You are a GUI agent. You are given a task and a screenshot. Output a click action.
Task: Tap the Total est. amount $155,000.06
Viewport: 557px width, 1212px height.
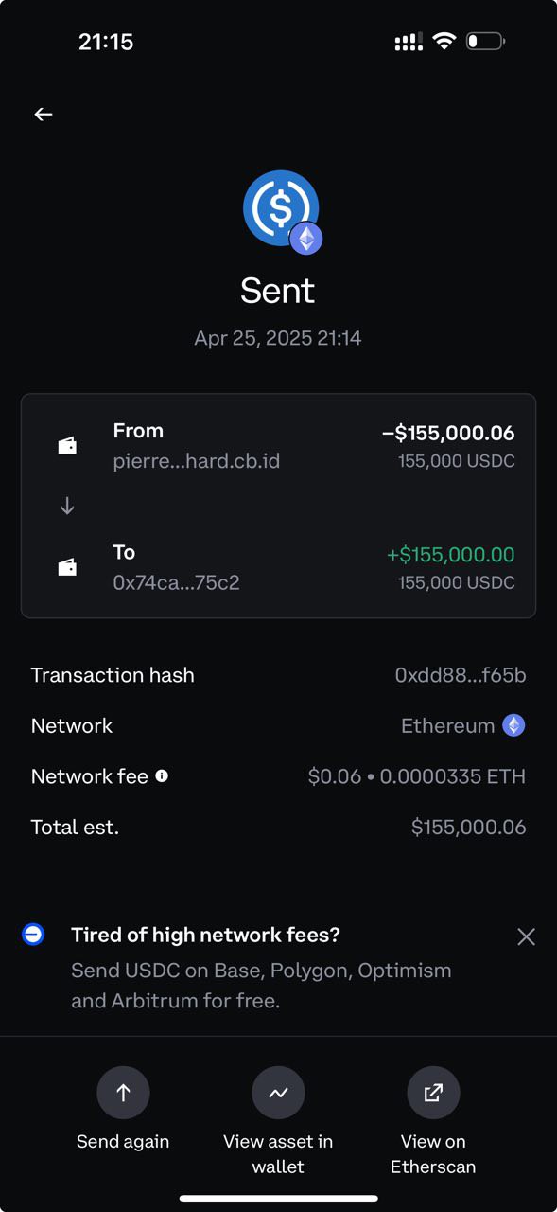click(x=468, y=827)
